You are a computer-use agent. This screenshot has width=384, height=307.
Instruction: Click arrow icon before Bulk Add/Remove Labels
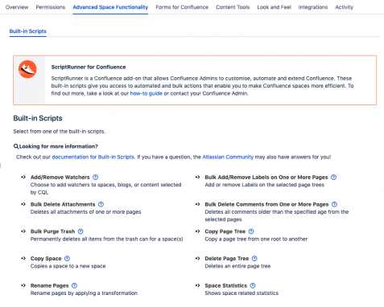point(198,177)
